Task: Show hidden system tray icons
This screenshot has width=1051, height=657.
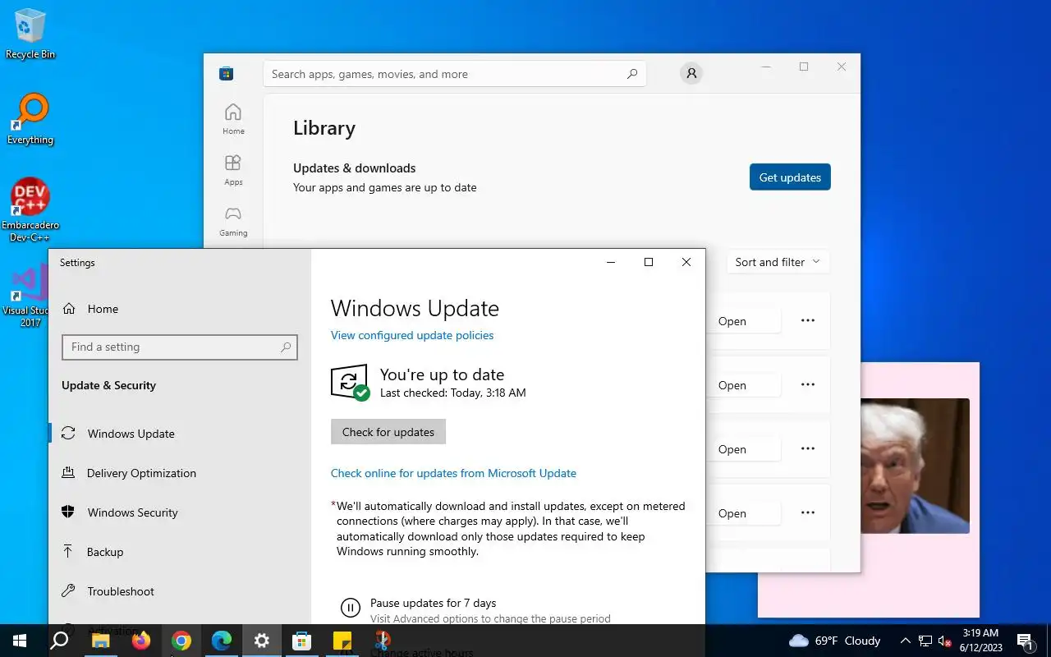Action: tap(905, 641)
